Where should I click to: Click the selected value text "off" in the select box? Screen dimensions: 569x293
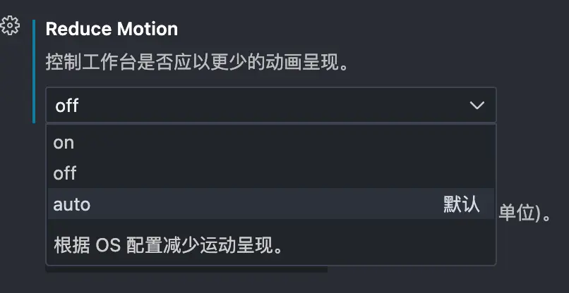click(67, 106)
